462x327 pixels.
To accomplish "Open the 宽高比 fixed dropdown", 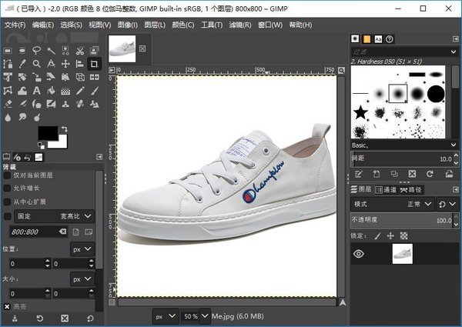I will (x=77, y=216).
